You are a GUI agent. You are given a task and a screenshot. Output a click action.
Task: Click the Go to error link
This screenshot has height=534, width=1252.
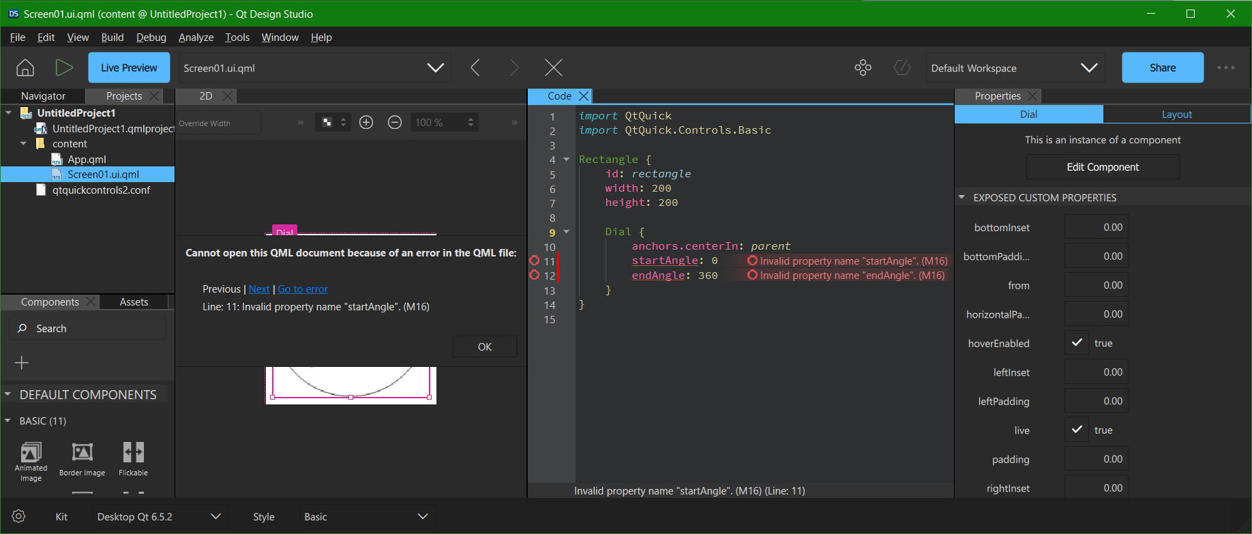pyautogui.click(x=303, y=289)
